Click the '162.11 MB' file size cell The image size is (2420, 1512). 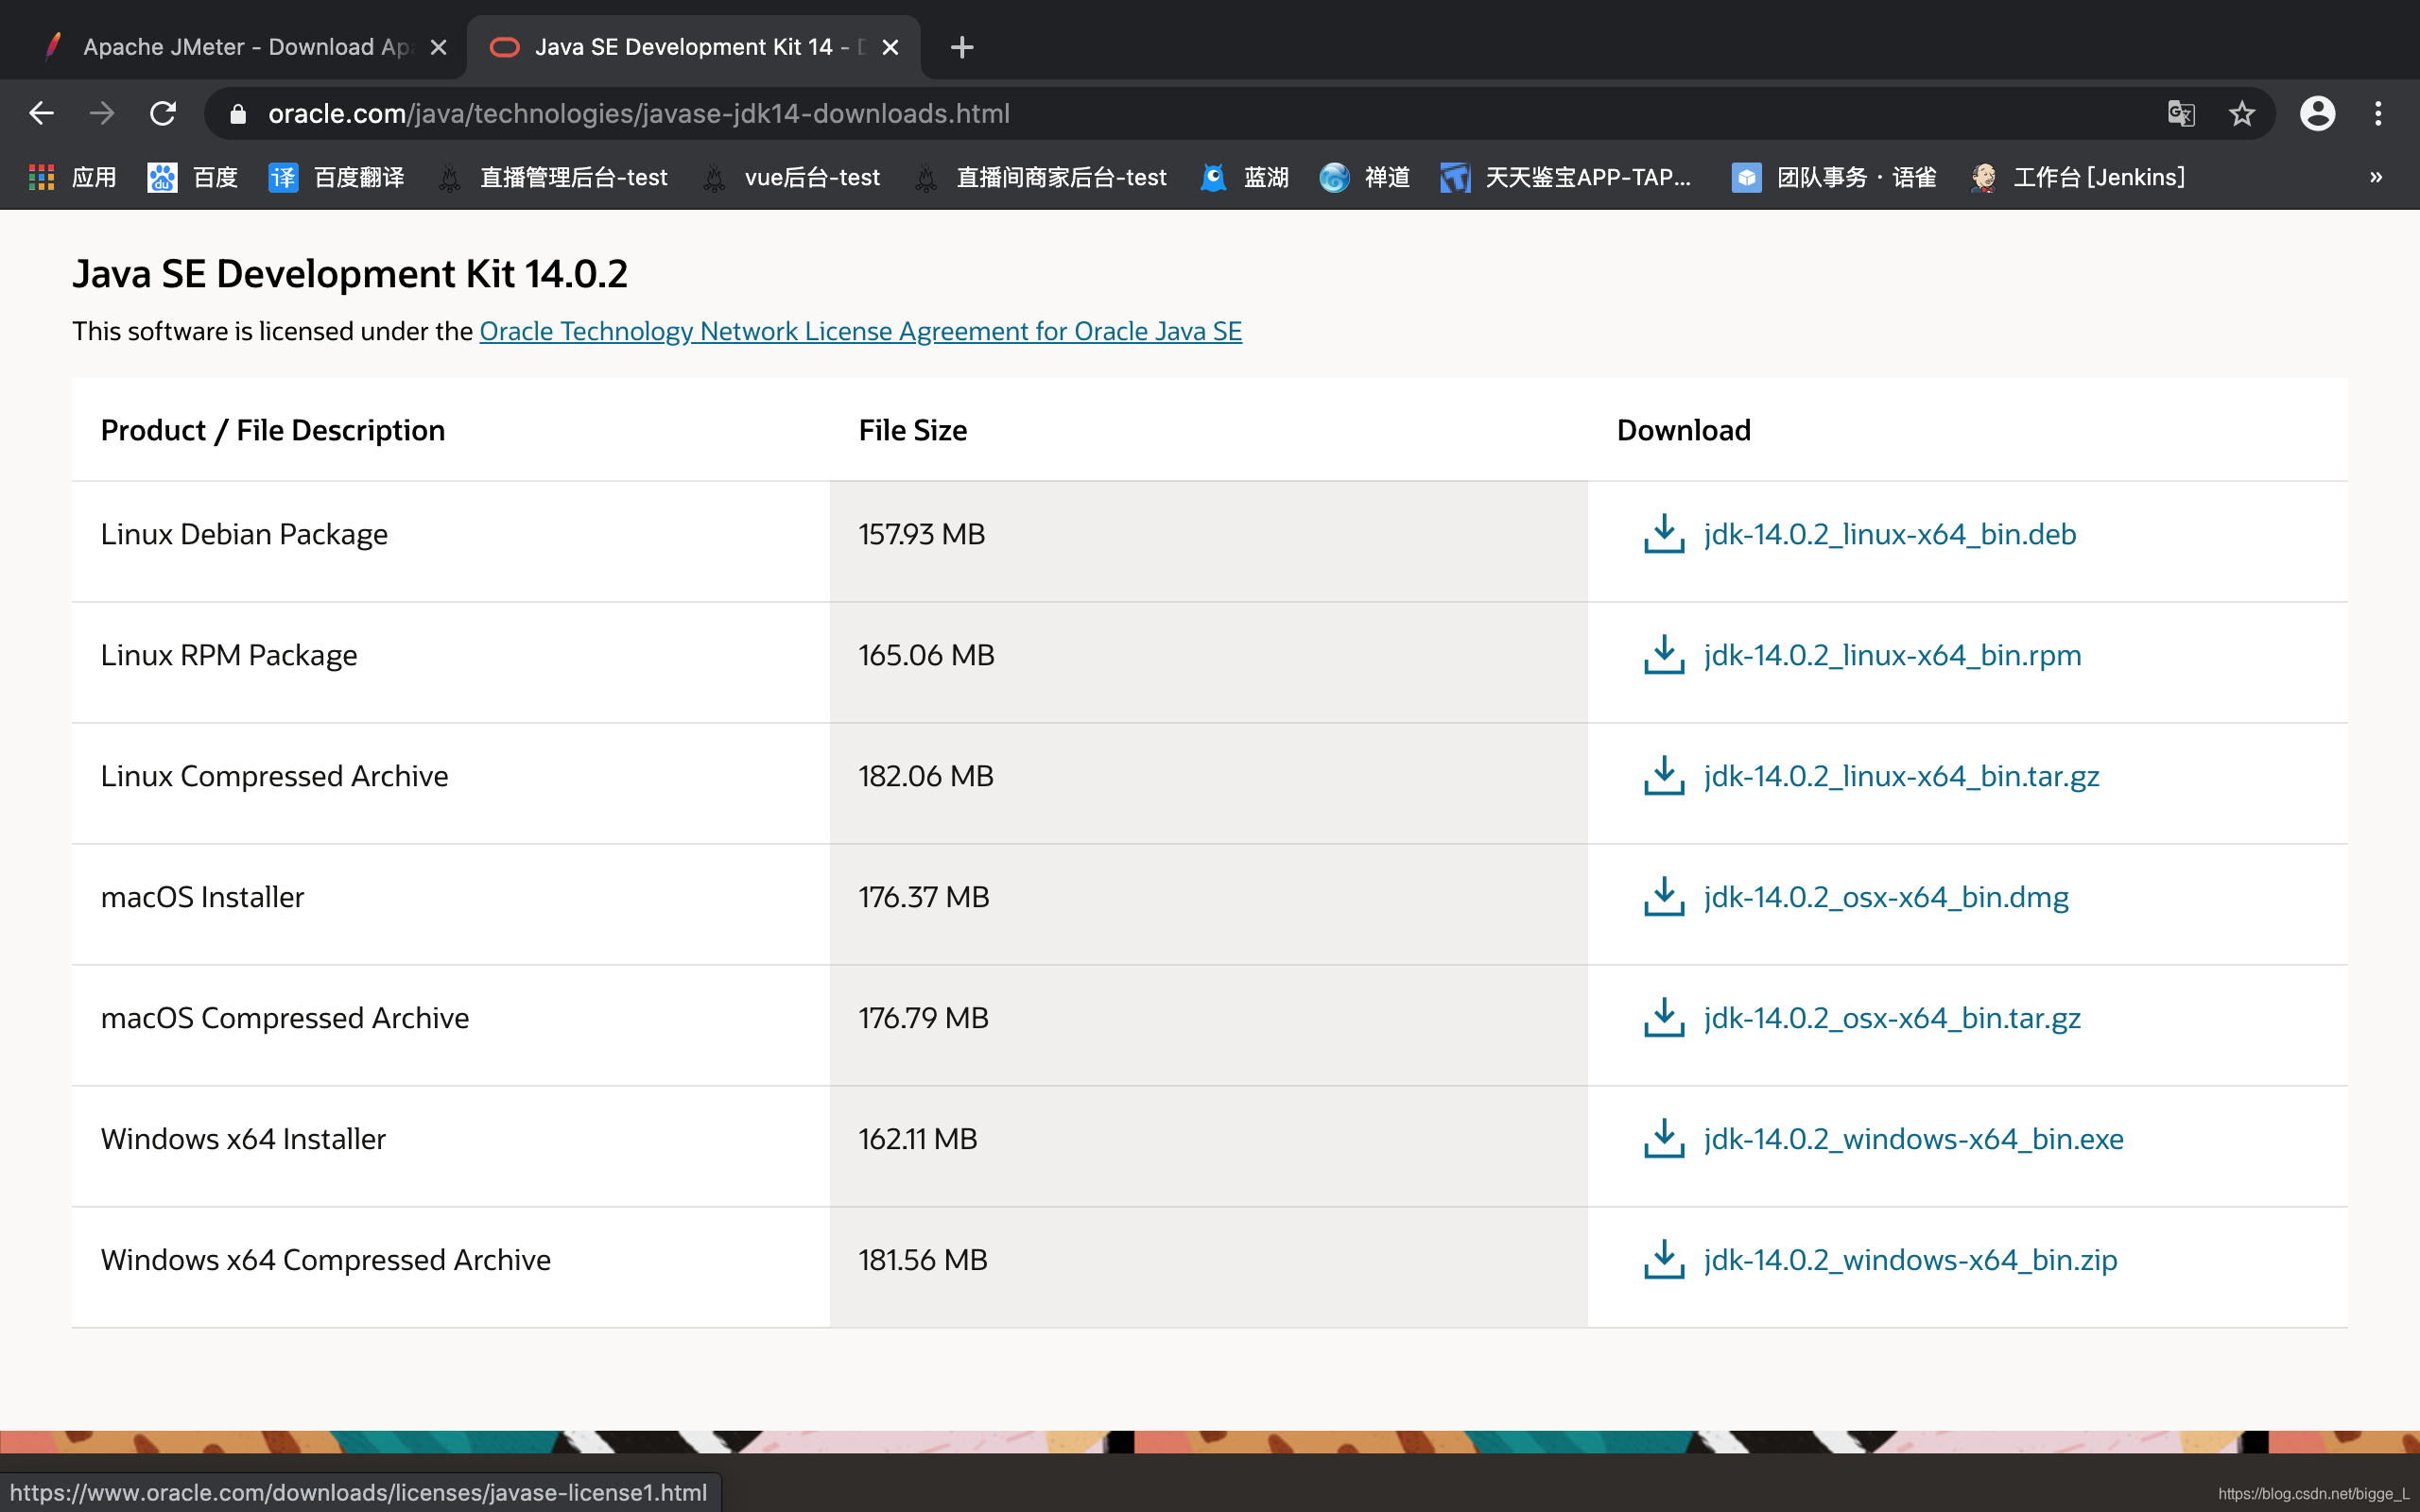(1209, 1146)
